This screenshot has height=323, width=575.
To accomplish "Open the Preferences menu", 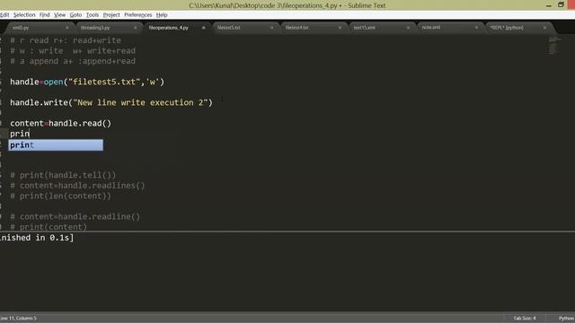I will coord(137,15).
